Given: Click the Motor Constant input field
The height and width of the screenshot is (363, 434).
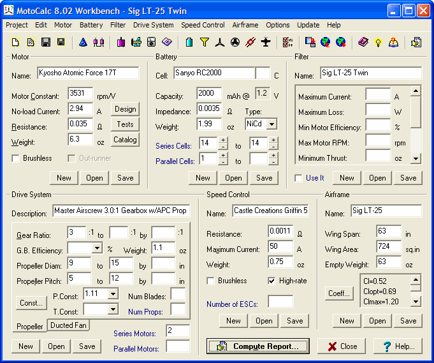Looking at the screenshot, I should [x=80, y=93].
